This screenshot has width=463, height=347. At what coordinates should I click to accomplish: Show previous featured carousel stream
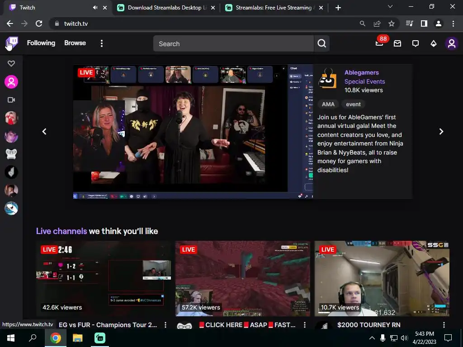44,131
